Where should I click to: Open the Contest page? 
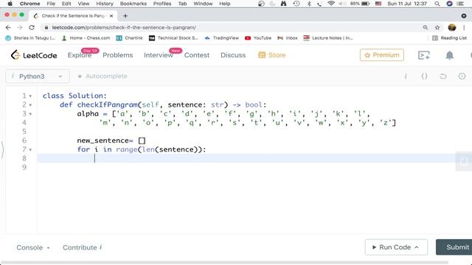pos(197,55)
